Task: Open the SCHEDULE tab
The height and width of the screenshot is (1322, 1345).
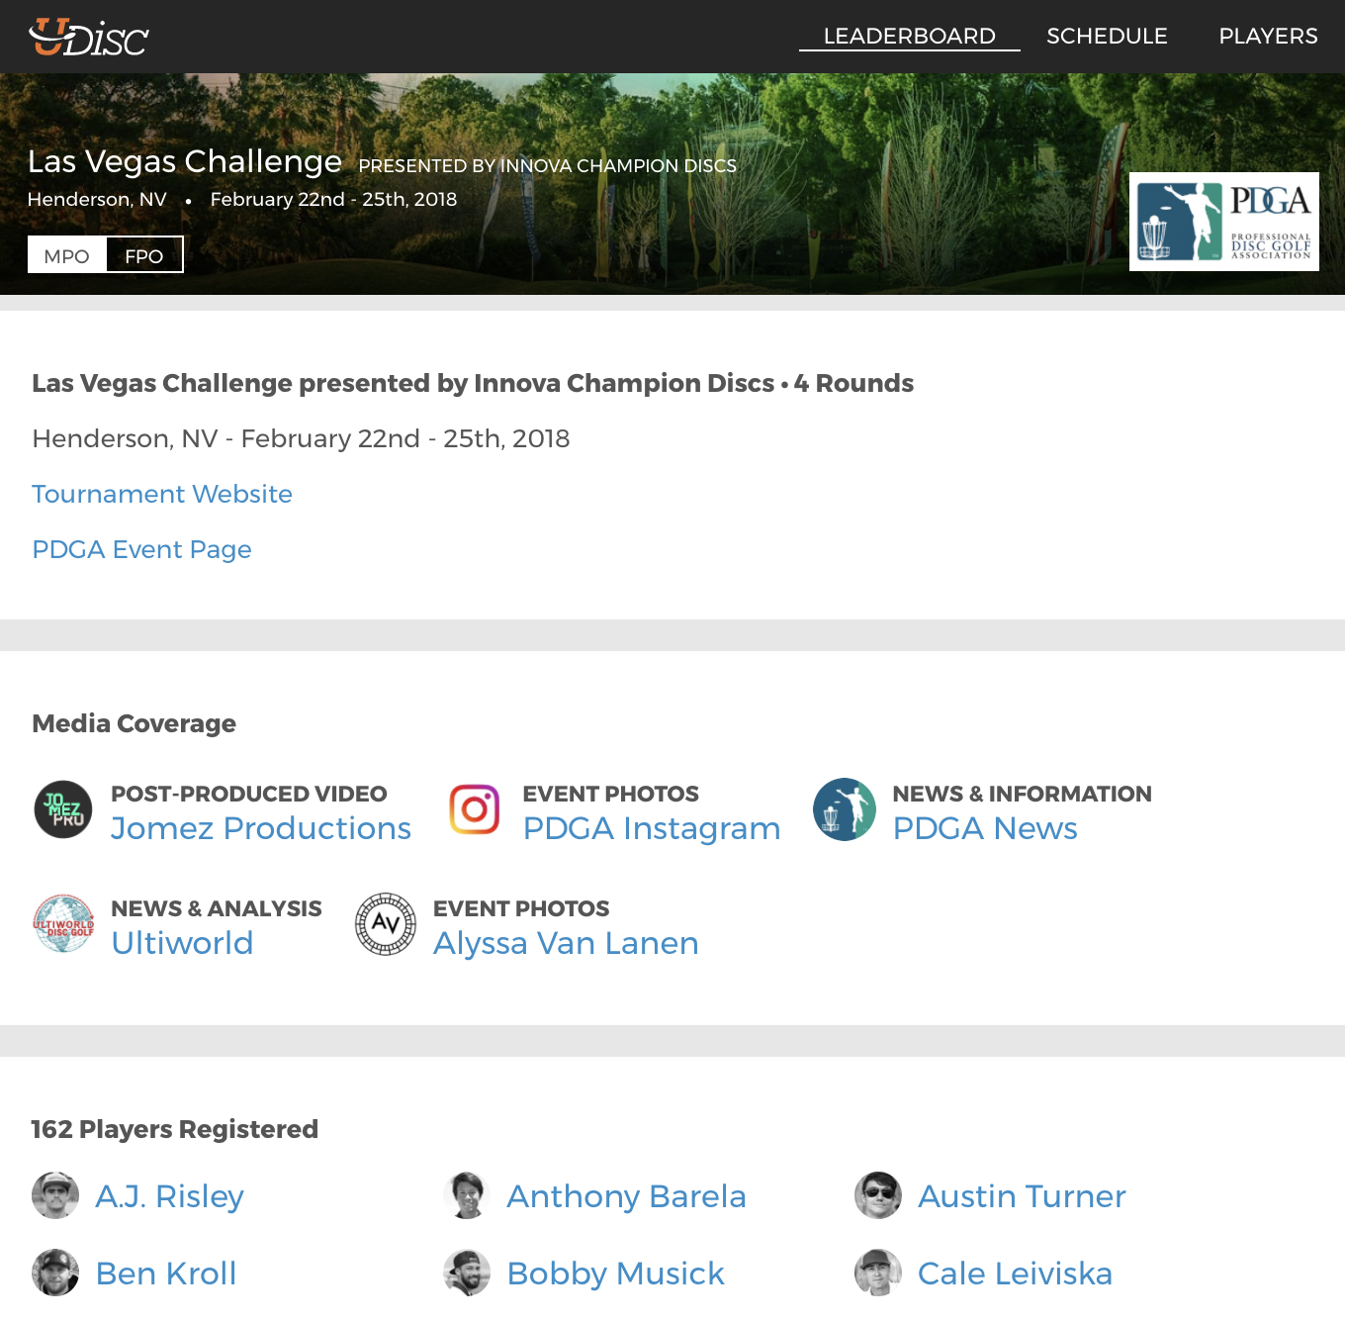Action: click(1106, 36)
